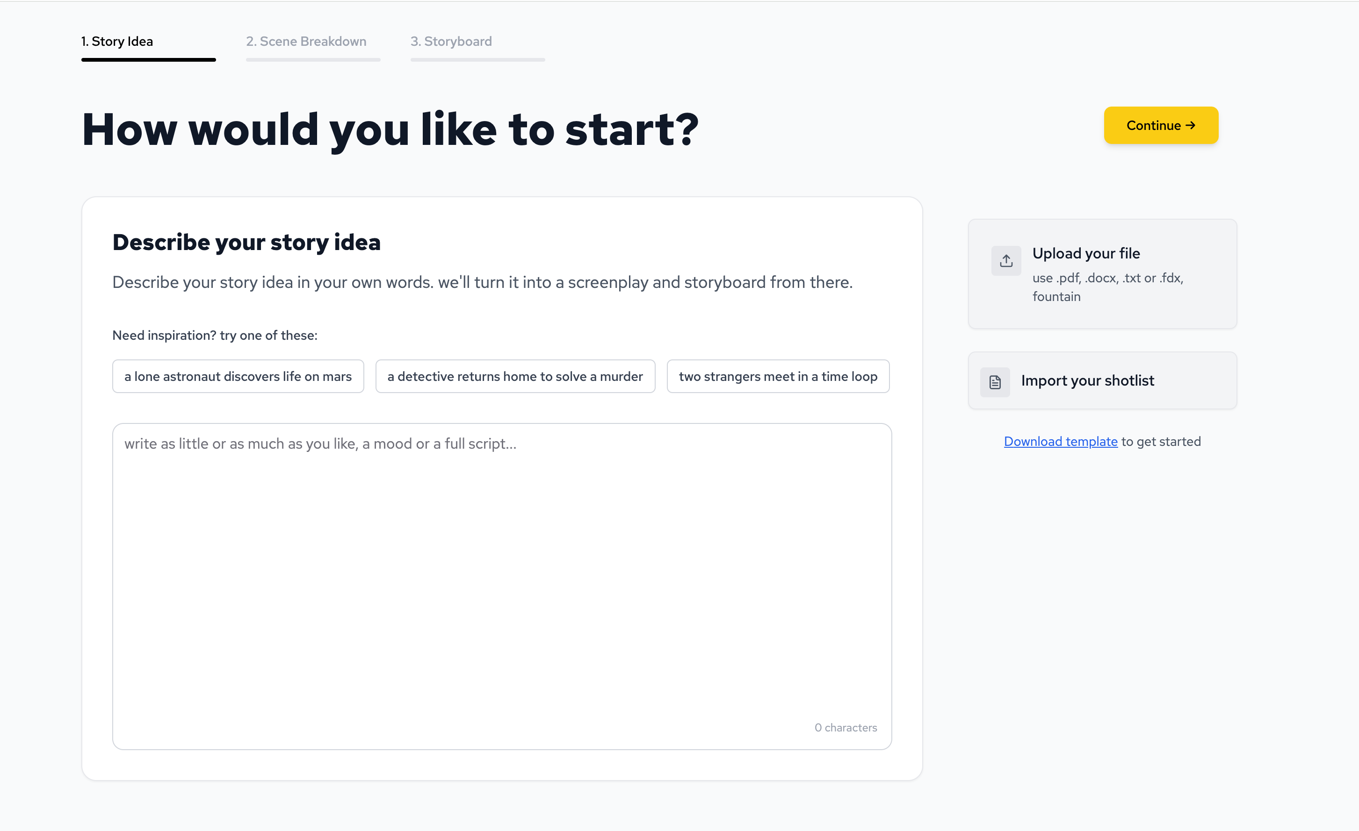This screenshot has height=831, width=1359.
Task: Click the How would you like to start heading
Action: [390, 129]
